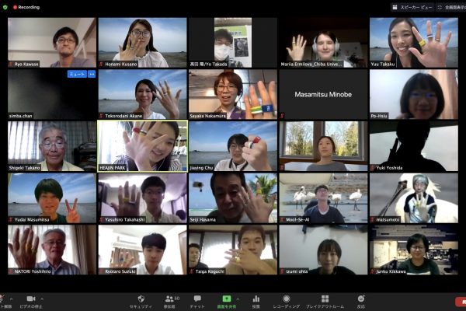
Task: Click the red End meeting button
Action: (x=460, y=300)
